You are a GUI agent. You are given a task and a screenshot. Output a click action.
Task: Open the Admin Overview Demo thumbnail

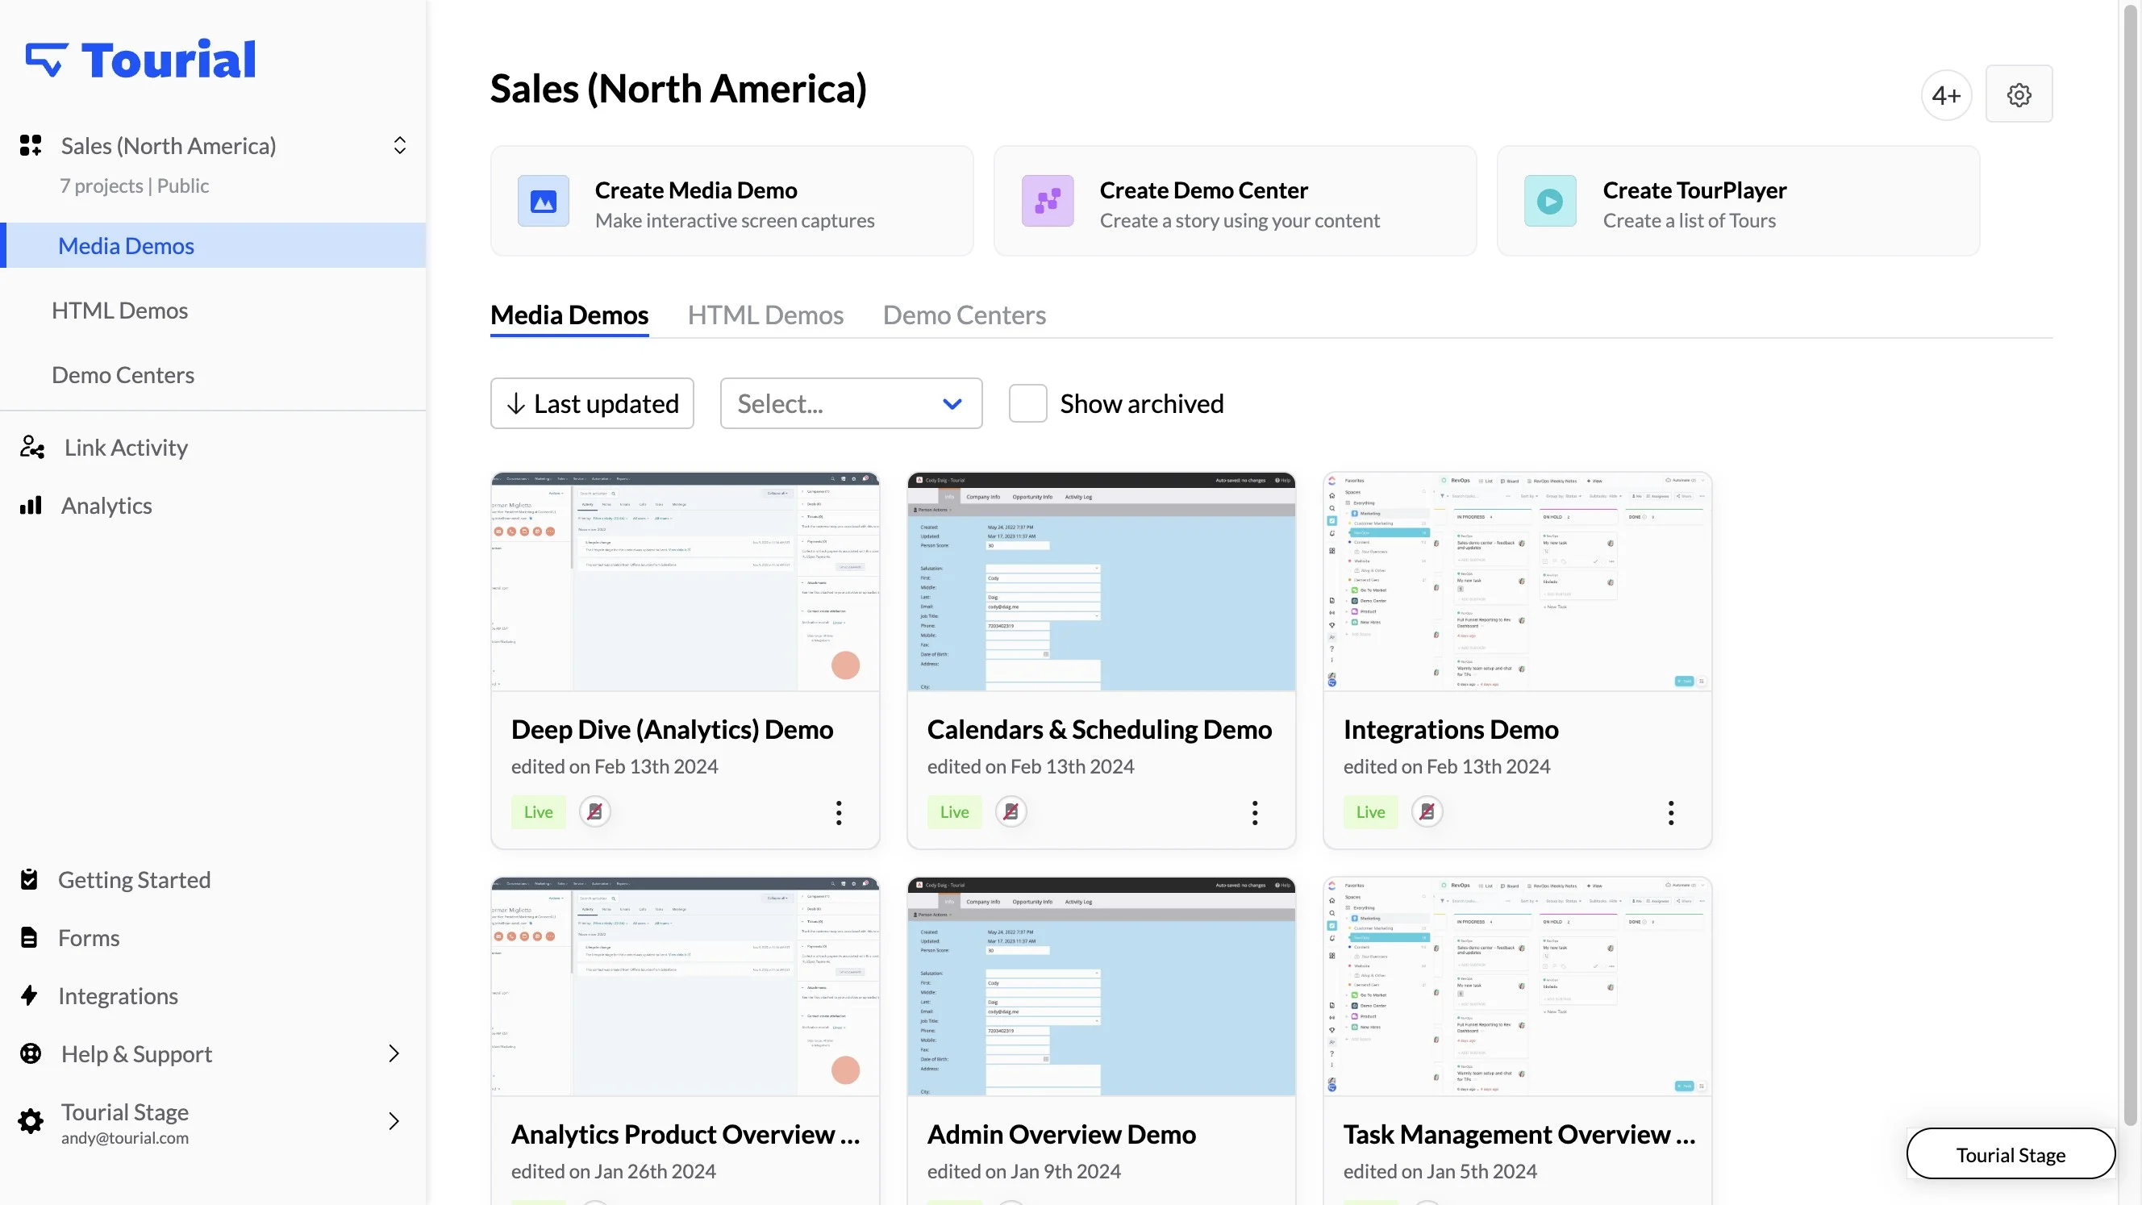[x=1102, y=986]
